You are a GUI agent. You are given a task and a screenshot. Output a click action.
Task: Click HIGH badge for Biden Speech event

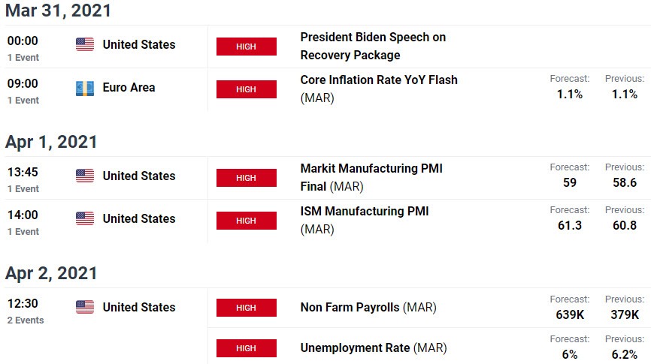tap(247, 47)
